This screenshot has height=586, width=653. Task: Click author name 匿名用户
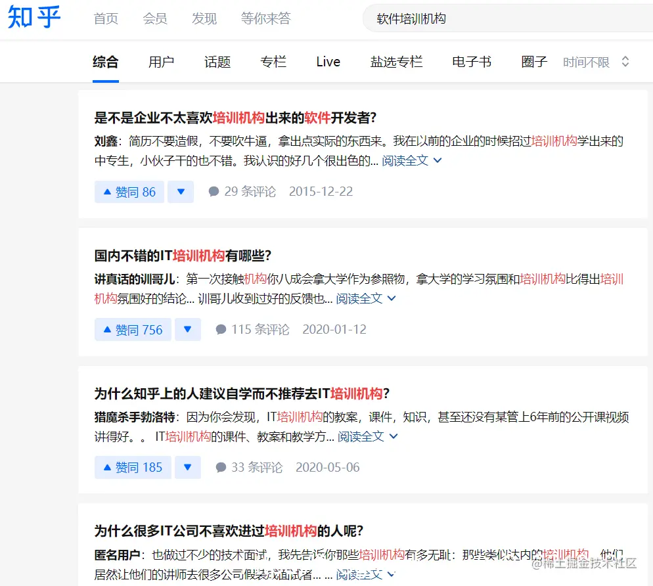pos(117,554)
